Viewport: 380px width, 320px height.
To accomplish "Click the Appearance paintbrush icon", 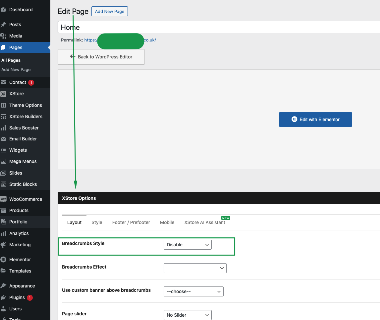I will (3, 286).
